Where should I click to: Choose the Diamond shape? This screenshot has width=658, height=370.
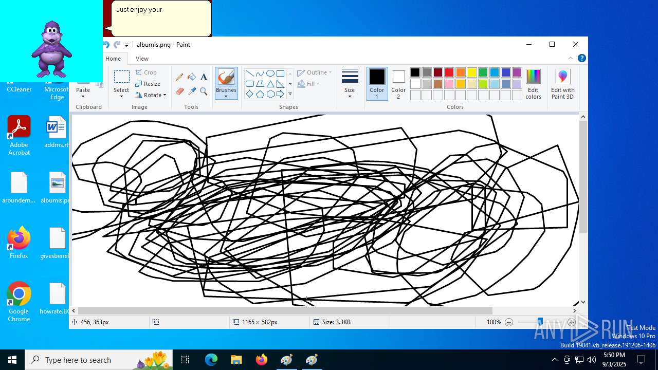pos(249,94)
